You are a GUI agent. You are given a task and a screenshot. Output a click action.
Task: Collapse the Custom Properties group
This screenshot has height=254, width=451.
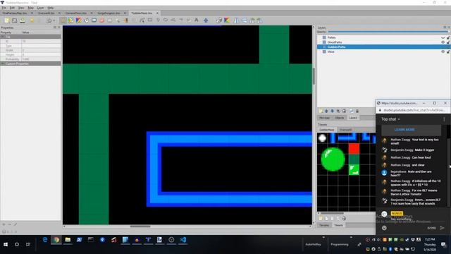[x=2, y=64]
